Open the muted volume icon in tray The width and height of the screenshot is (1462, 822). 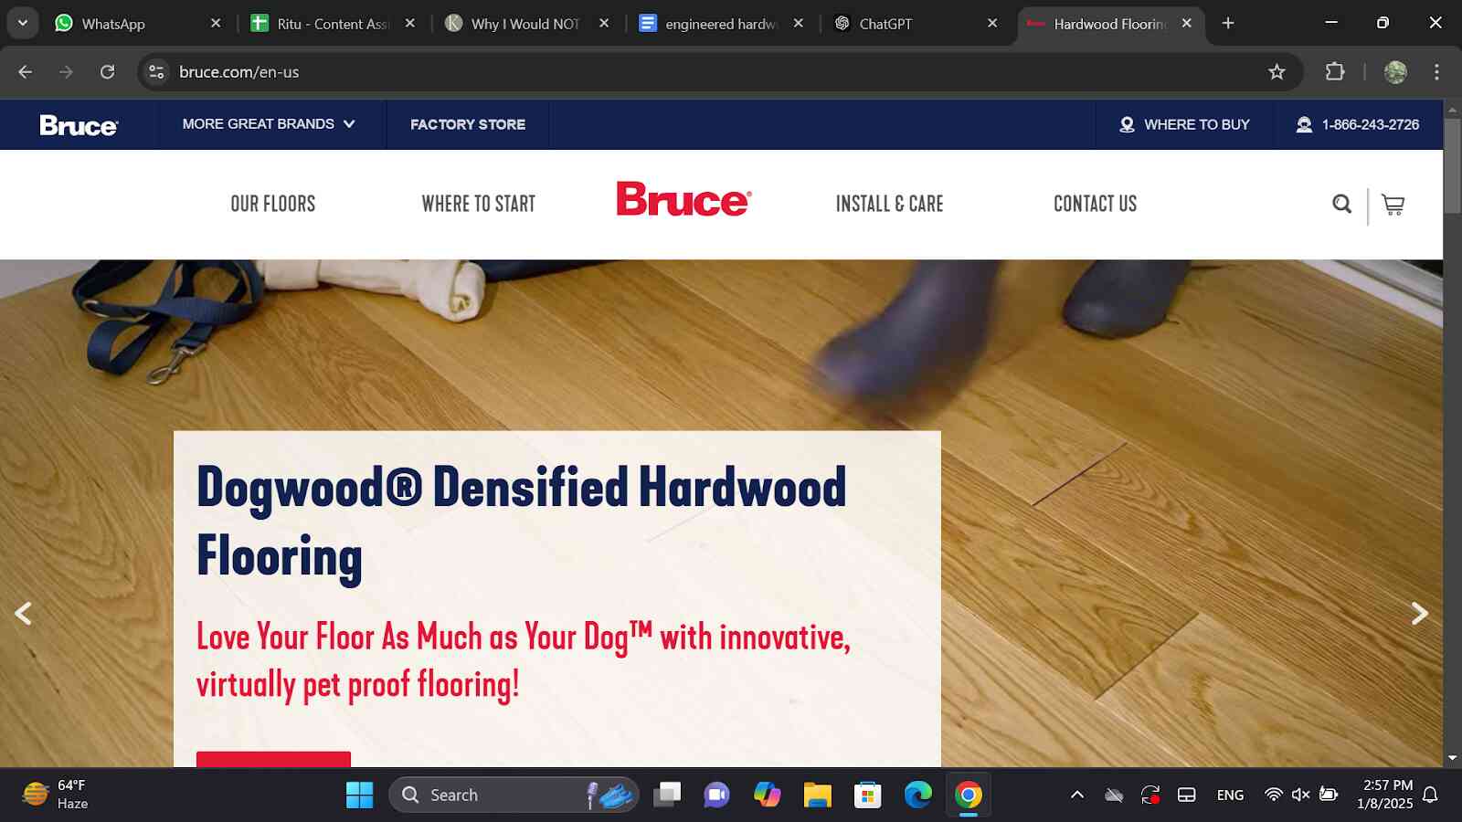pyautogui.click(x=1300, y=796)
